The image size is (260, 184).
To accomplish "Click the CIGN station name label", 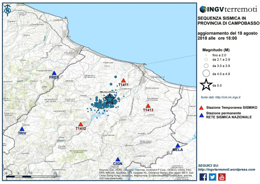I will point(118,164).
